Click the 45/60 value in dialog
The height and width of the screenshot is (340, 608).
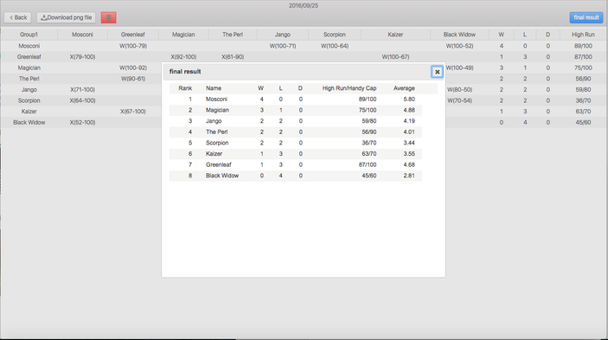(x=369, y=176)
